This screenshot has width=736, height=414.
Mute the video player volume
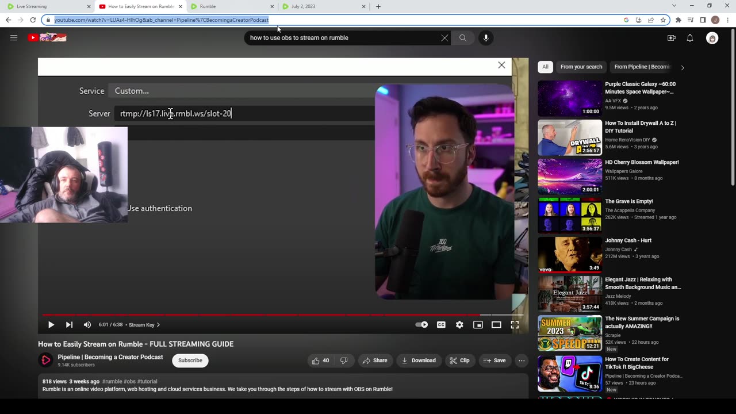(x=87, y=325)
